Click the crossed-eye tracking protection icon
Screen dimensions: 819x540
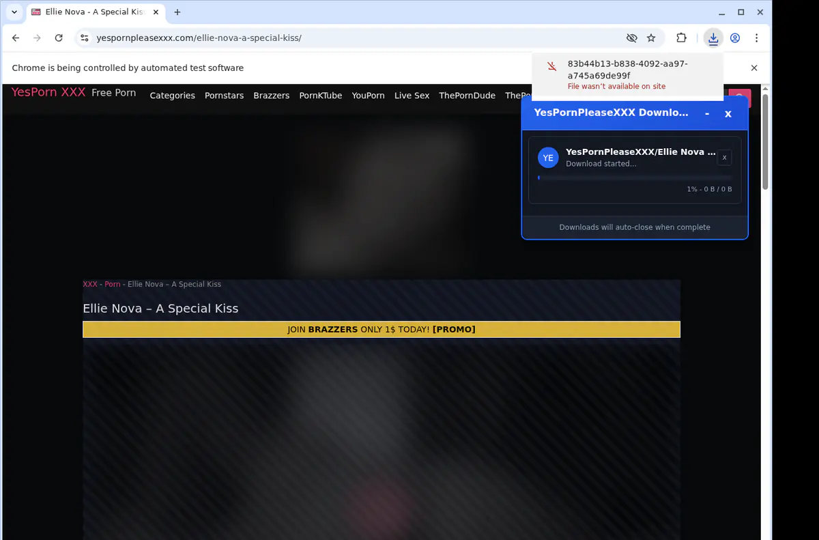632,38
